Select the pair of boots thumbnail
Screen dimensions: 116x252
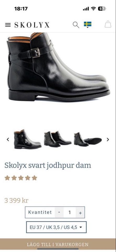point(58,139)
